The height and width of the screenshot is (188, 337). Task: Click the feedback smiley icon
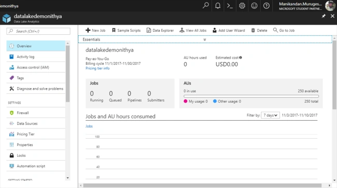click(254, 6)
